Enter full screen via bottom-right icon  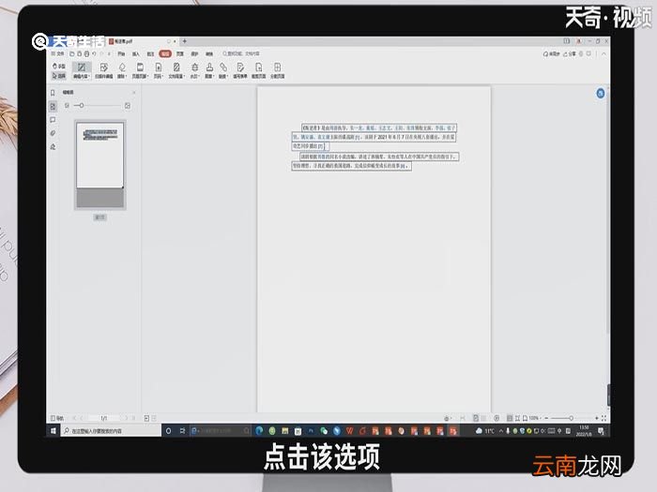(x=604, y=418)
